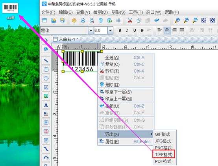
Task: Justify text alignment
Action: (x=182, y=30)
